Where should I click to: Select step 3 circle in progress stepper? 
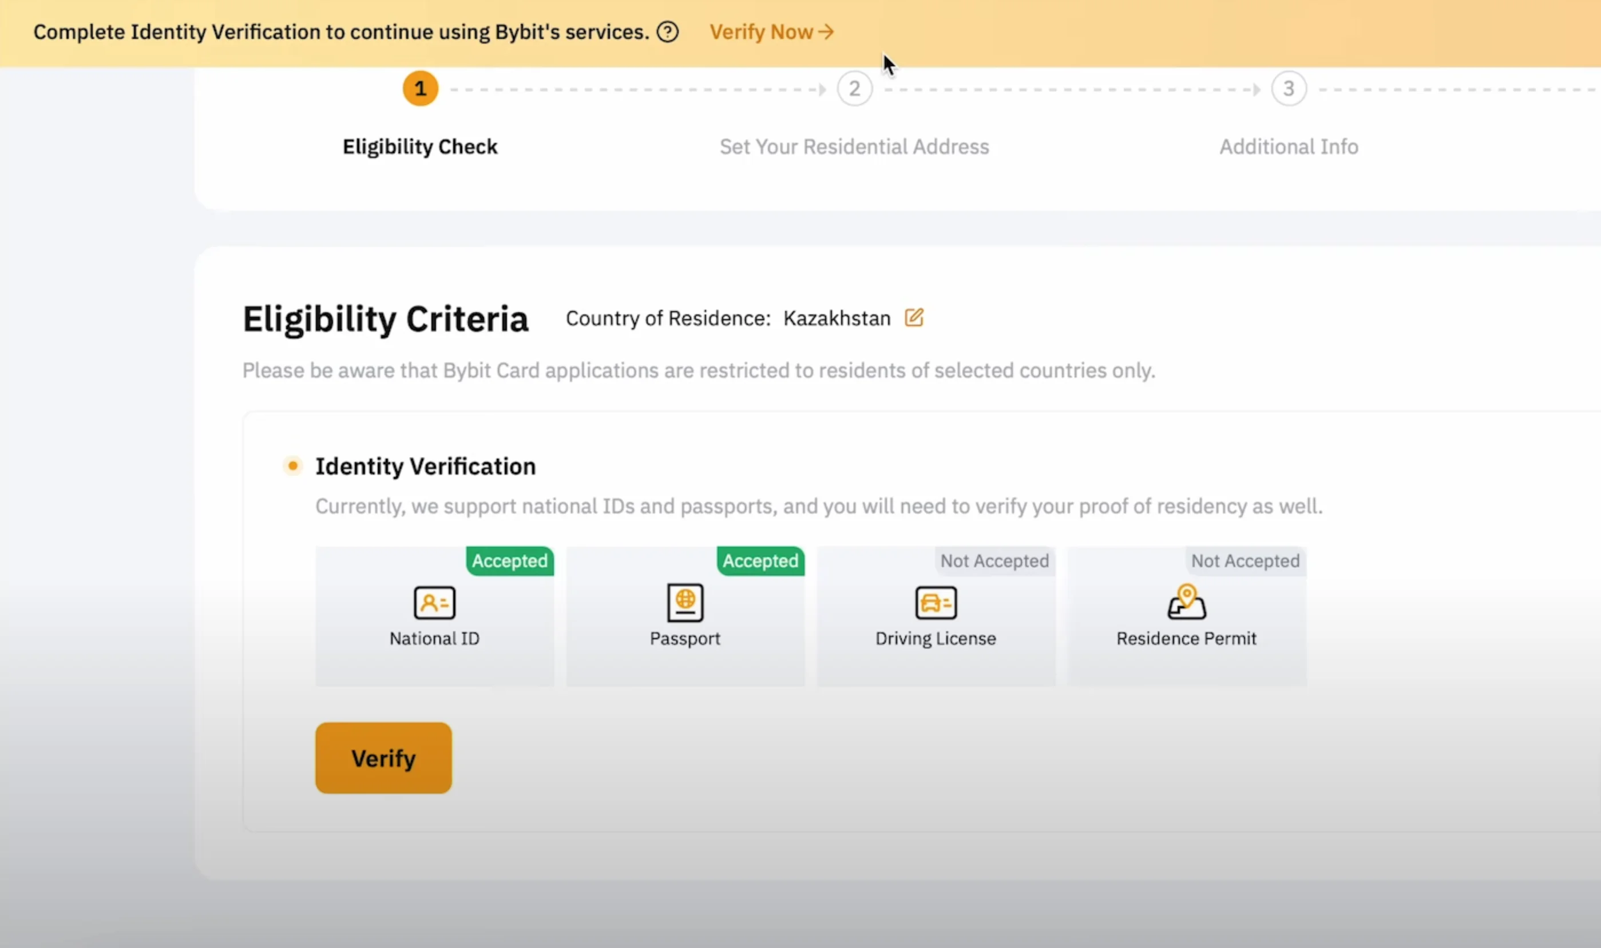pos(1289,88)
